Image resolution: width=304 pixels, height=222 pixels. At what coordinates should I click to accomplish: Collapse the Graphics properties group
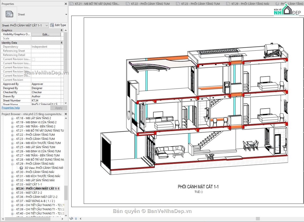click(x=62, y=30)
